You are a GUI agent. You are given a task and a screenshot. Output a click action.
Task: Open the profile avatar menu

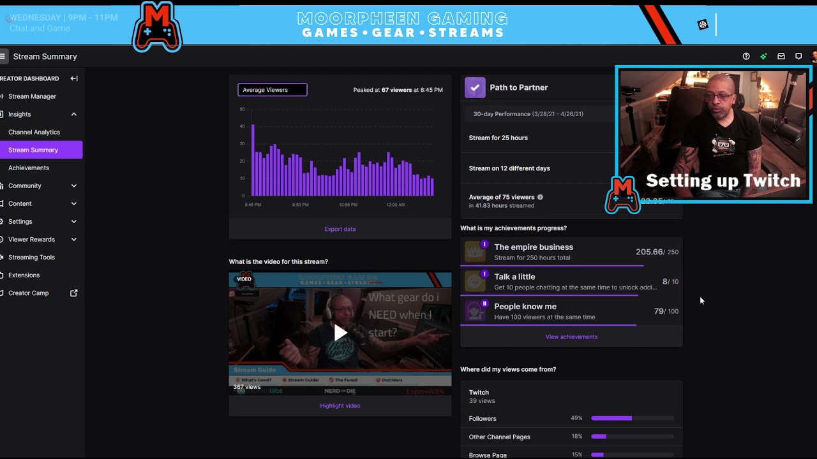(814, 56)
